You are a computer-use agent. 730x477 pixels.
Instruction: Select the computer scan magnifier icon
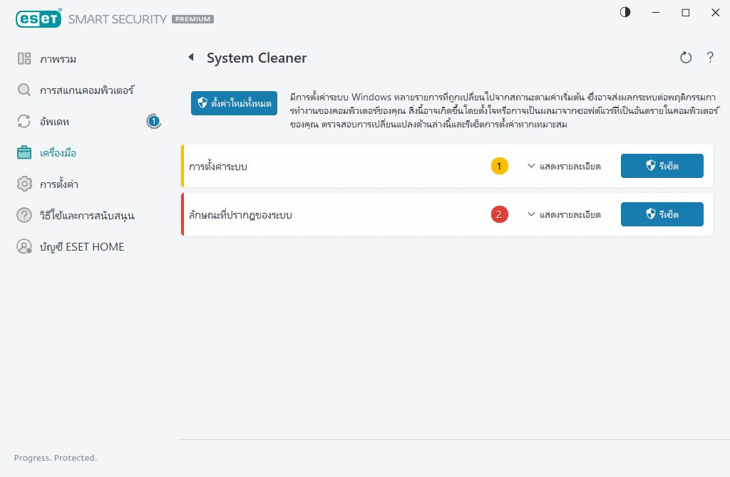point(24,90)
